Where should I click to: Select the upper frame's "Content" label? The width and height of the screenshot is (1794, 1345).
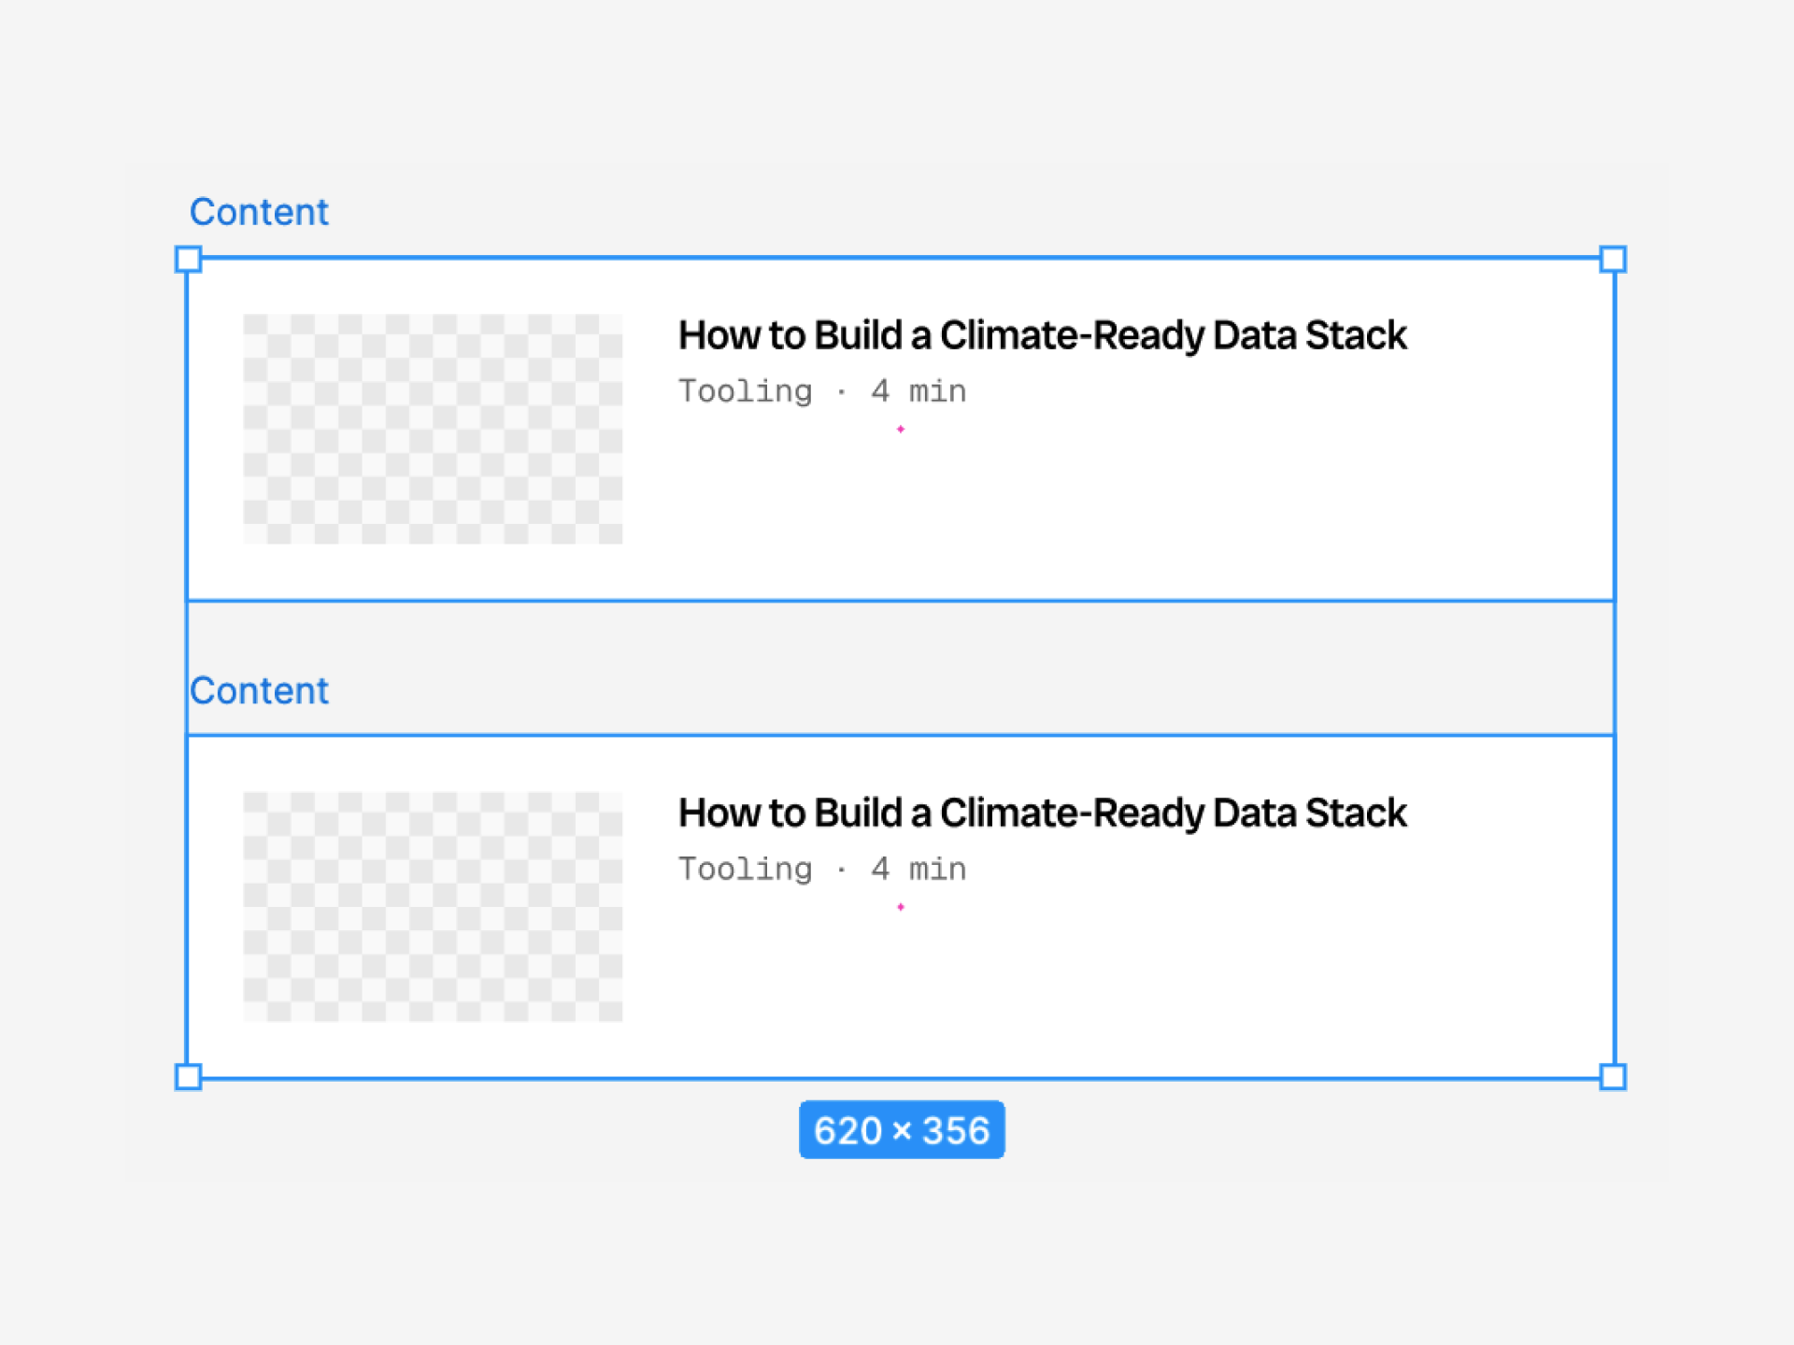(259, 212)
